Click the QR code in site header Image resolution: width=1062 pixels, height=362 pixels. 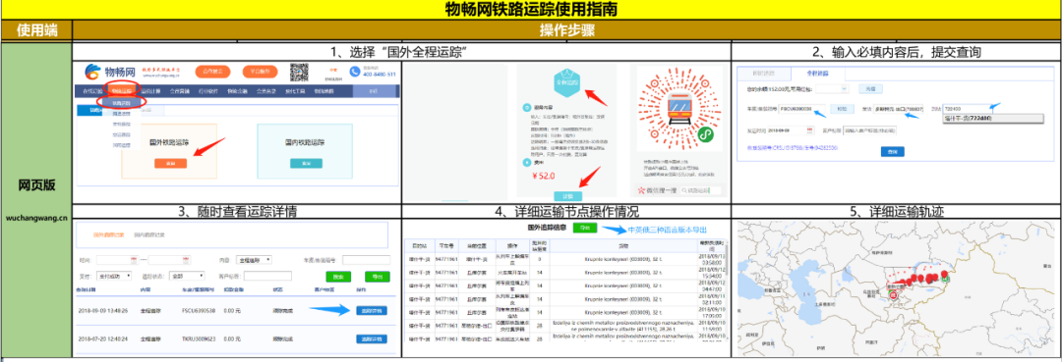click(x=299, y=71)
